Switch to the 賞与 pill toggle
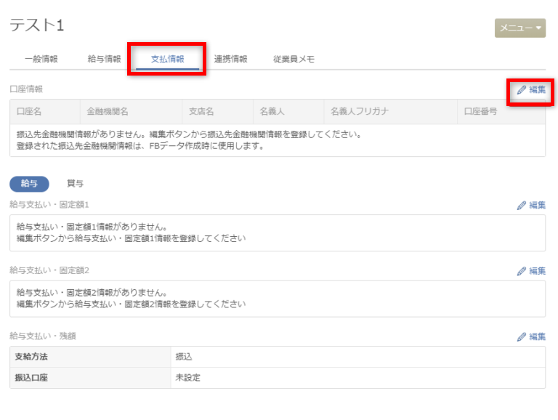The width and height of the screenshot is (558, 420). (x=75, y=184)
